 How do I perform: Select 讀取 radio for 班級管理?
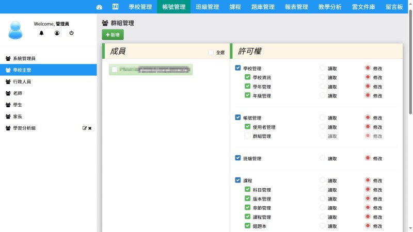coord(323,158)
